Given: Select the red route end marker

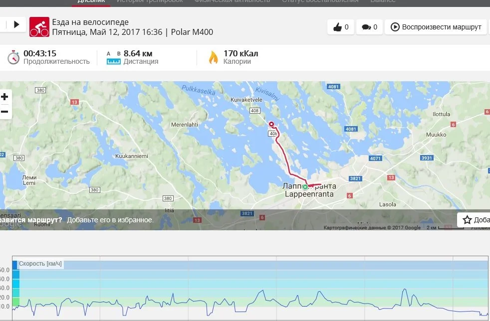Looking at the screenshot, I should coord(271,124).
